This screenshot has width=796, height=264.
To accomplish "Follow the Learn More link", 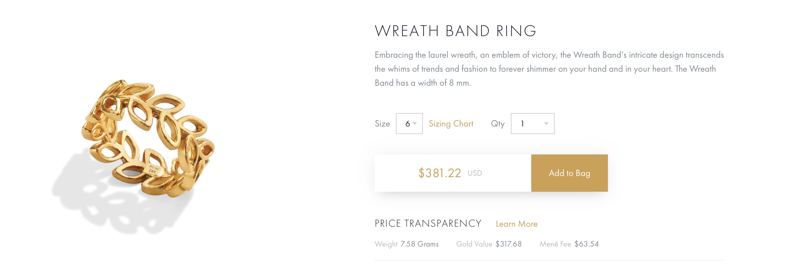I will point(516,224).
